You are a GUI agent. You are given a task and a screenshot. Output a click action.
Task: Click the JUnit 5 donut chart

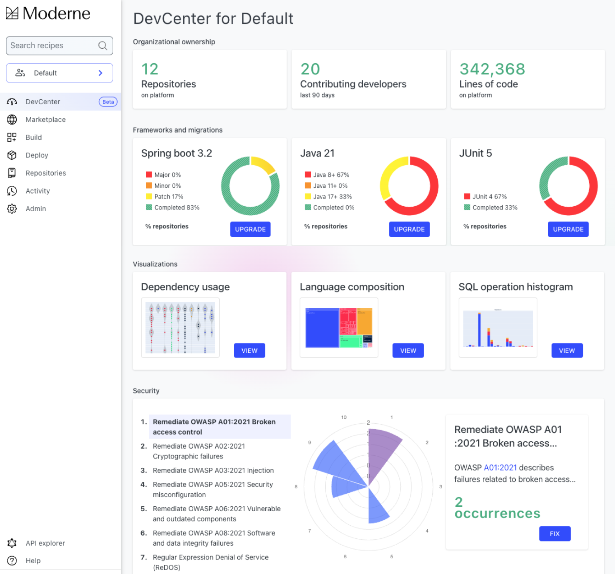pyautogui.click(x=569, y=186)
